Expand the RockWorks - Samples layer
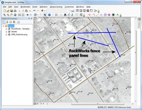Screen dimensions: 142x110 click(6, 29)
